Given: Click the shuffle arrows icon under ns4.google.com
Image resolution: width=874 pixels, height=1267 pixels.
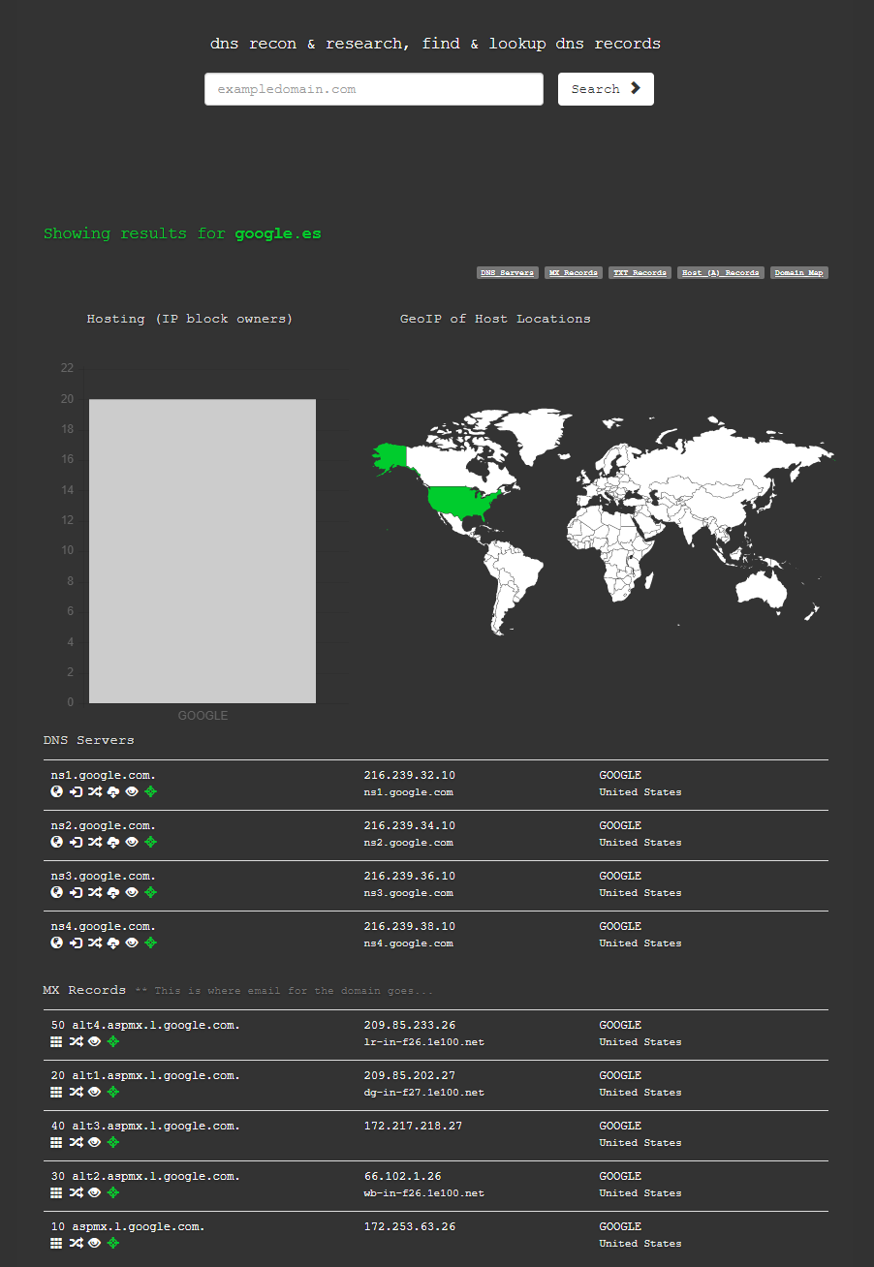Looking at the screenshot, I should pos(94,943).
